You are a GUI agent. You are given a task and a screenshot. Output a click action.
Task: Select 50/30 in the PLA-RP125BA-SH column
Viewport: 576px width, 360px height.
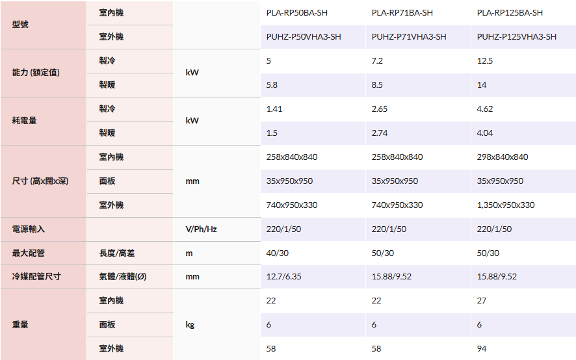[488, 253]
